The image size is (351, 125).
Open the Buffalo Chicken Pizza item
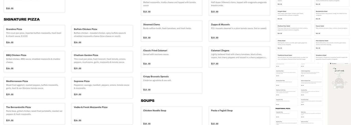click(102, 35)
